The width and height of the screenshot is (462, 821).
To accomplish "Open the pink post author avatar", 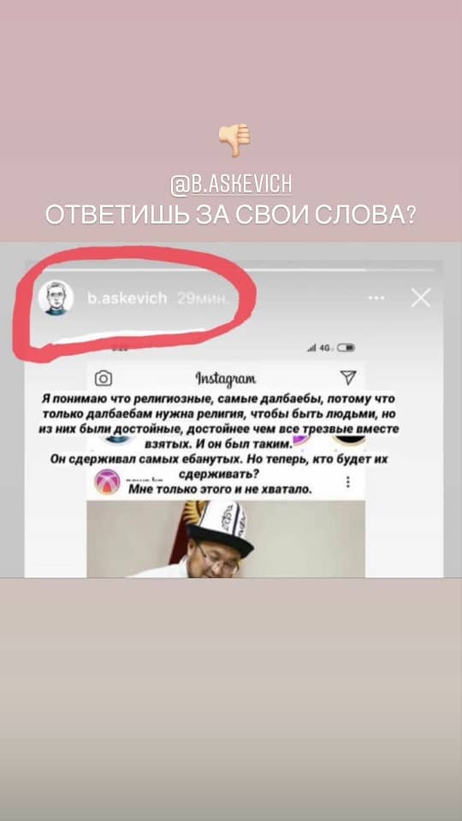I will [107, 482].
